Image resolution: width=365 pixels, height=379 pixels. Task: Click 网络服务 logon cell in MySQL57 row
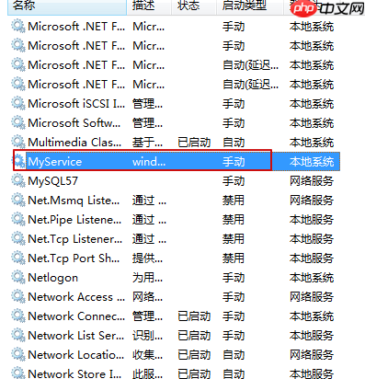pos(312,181)
